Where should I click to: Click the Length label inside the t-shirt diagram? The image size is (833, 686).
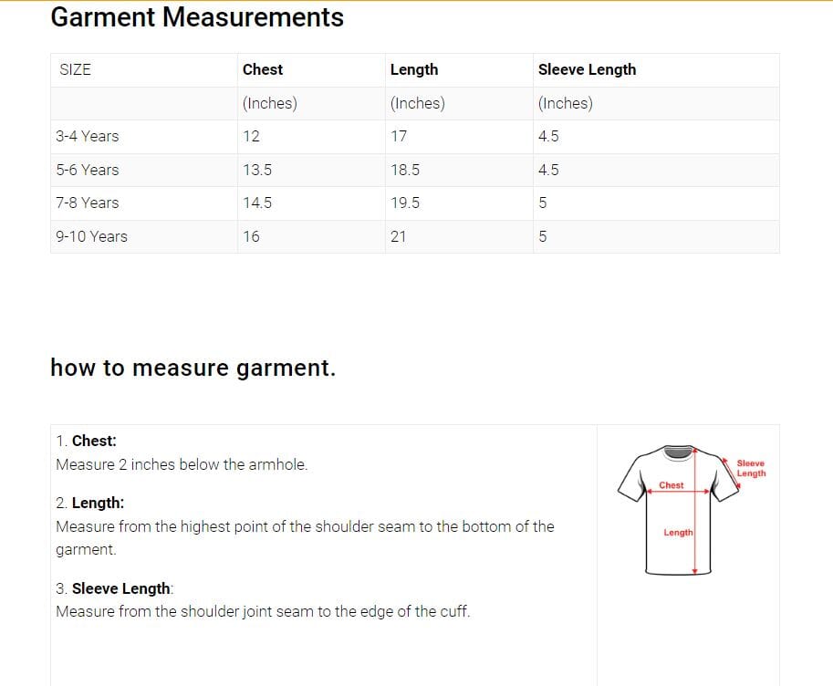[677, 533]
